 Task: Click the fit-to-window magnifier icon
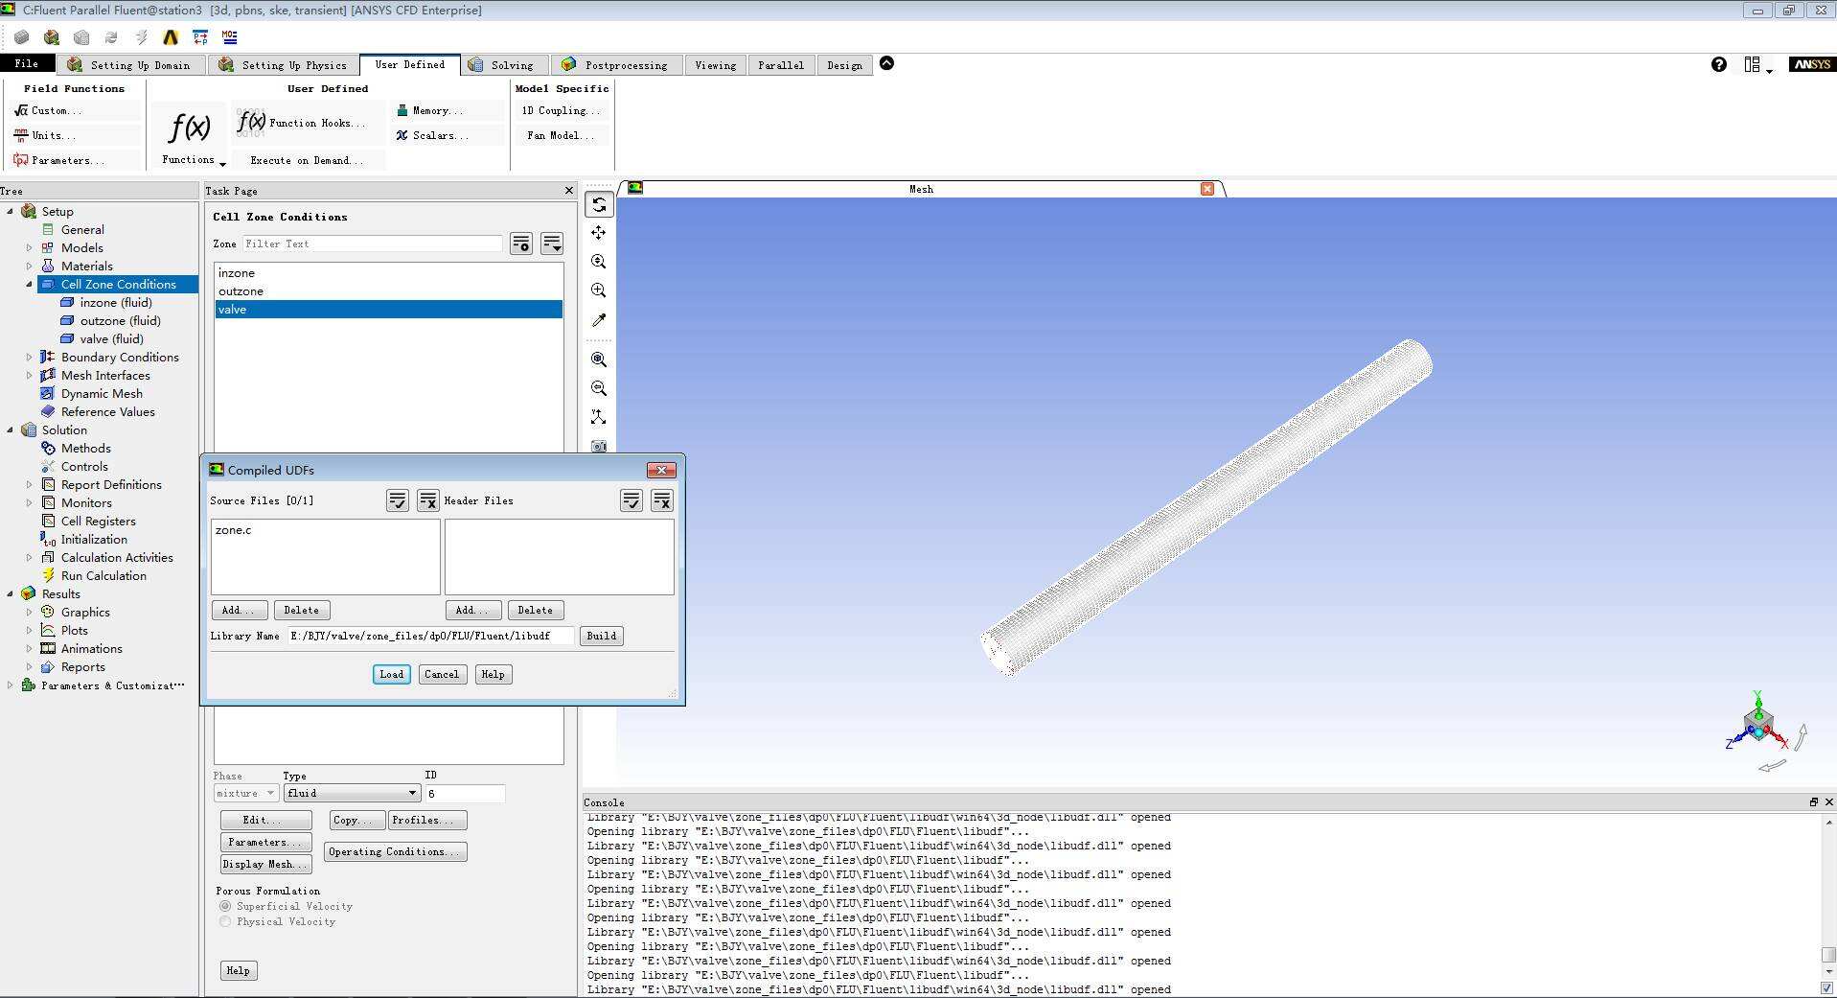click(599, 360)
